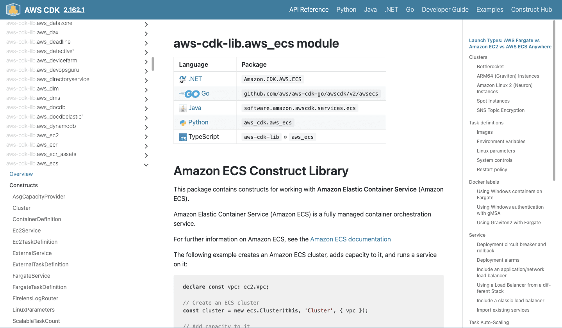Jump to Bottlerocket in right outline
This screenshot has height=328, width=562.
[490, 67]
